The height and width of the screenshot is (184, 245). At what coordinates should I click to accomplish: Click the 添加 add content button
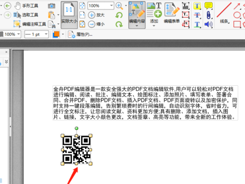pyautogui.click(x=154, y=13)
